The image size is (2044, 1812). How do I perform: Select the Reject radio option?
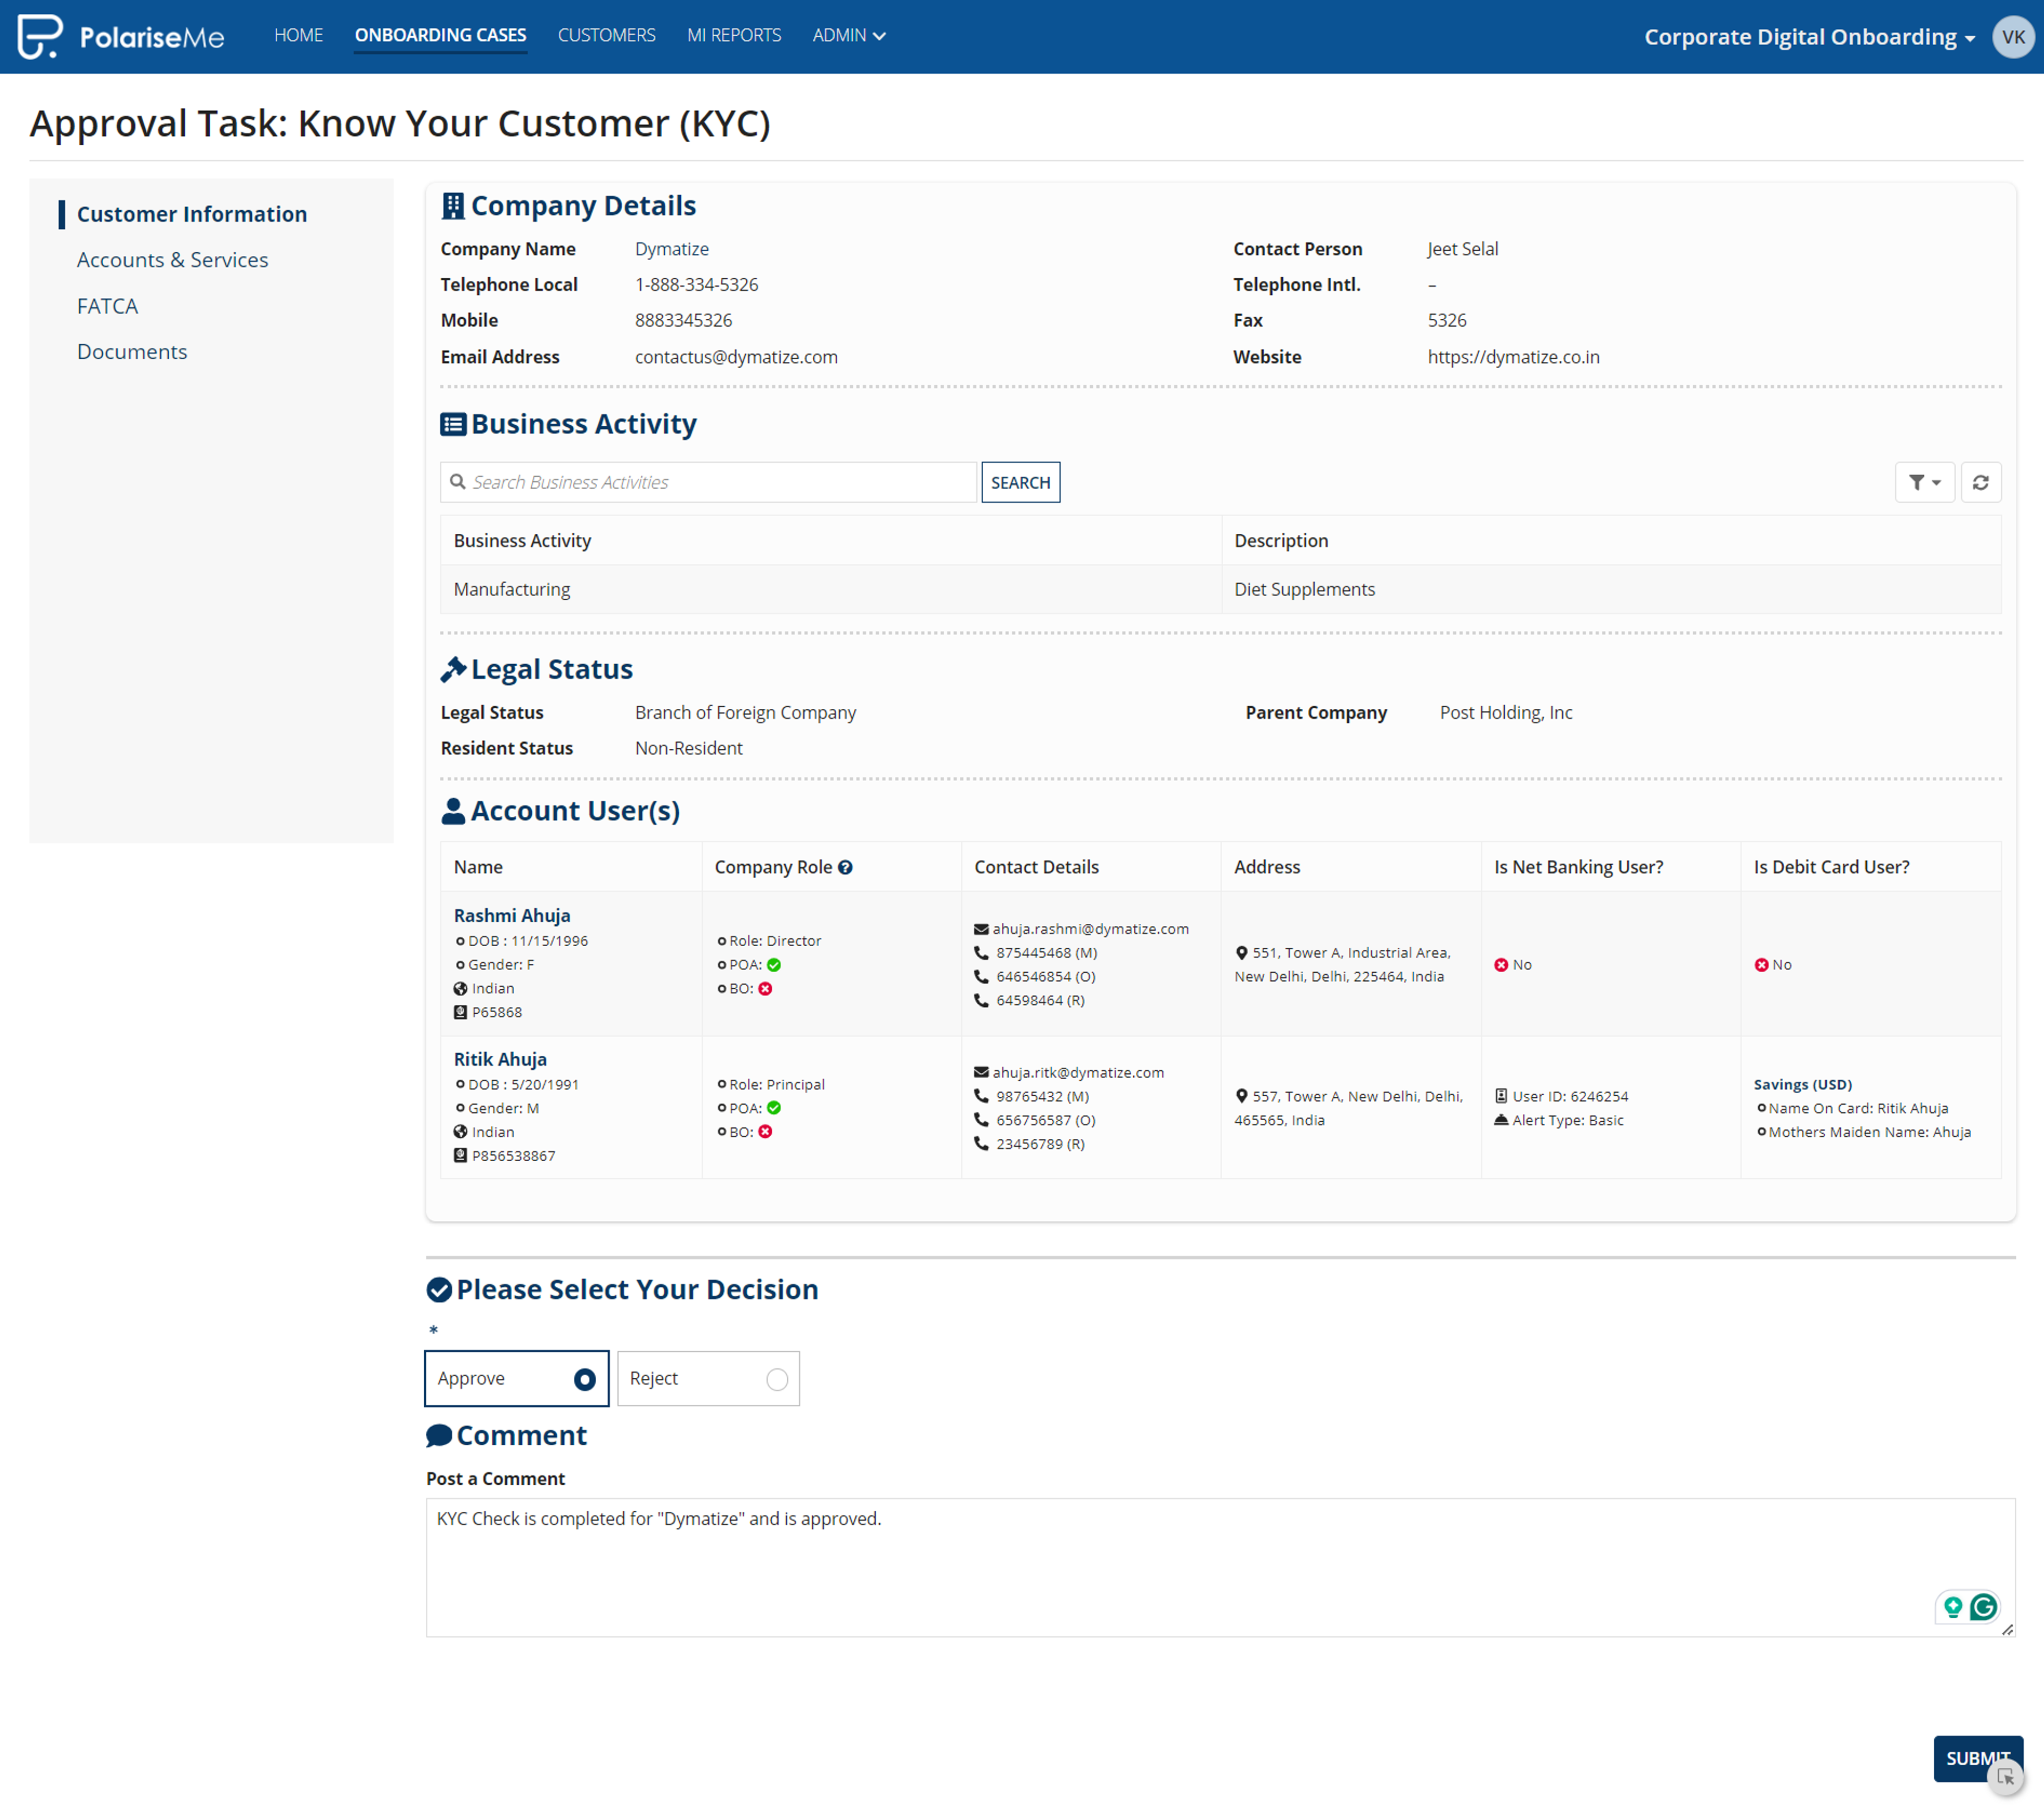click(x=708, y=1379)
